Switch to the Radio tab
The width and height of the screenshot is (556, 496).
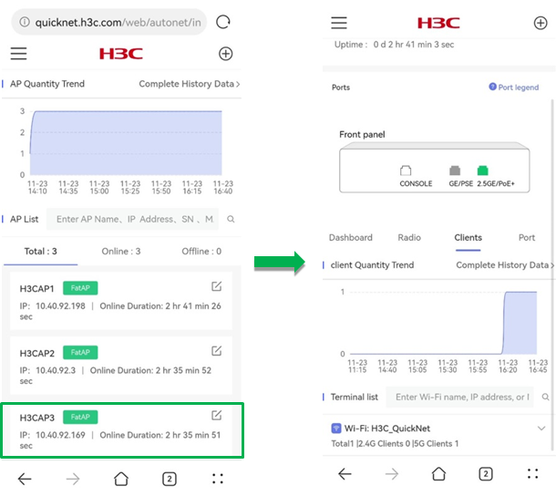(409, 238)
